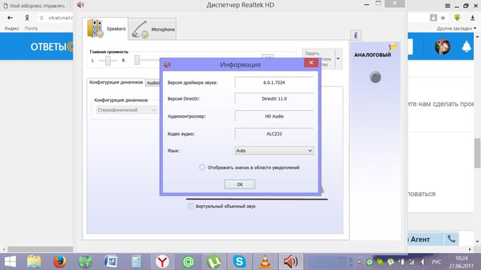Expand the default device button arrow
The height and width of the screenshot is (270, 481).
pyautogui.click(x=338, y=59)
